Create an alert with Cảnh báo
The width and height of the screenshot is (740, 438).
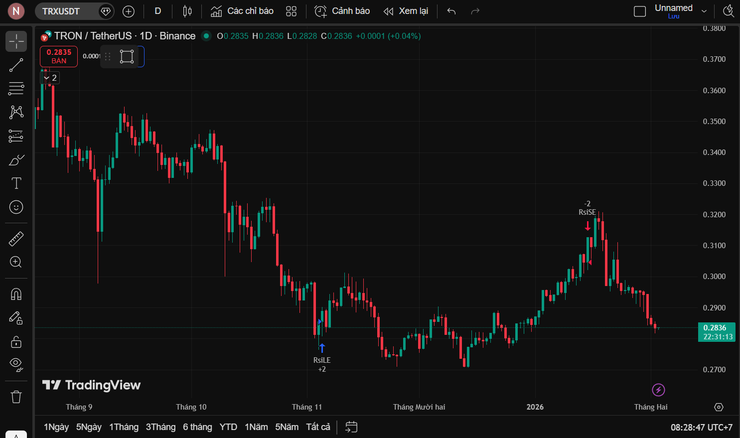tap(342, 11)
